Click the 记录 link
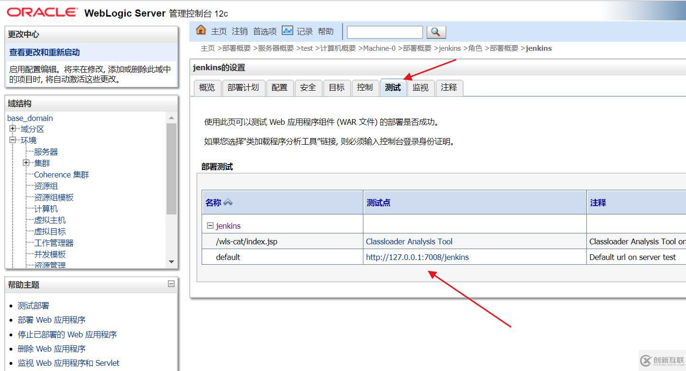 coord(305,31)
